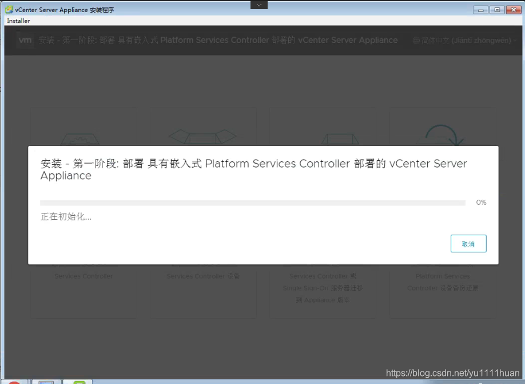Click the green taskbar application icon
Screen dimensions: 525x384
tap(79, 382)
